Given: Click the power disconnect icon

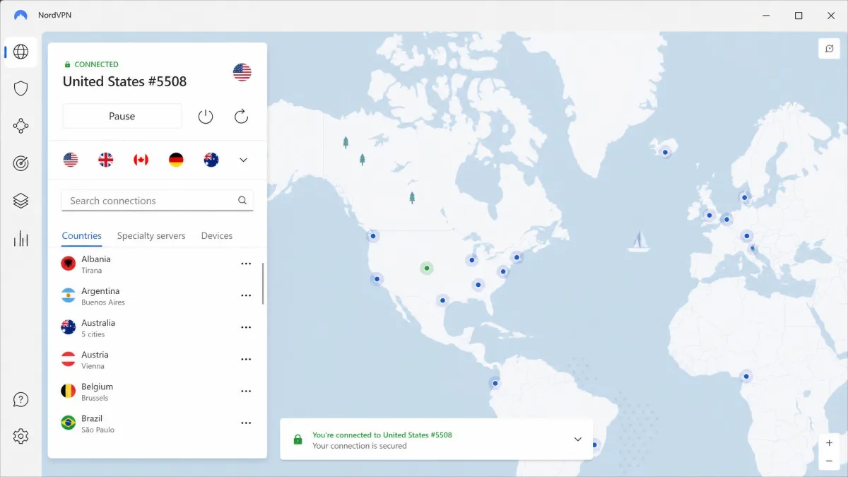Looking at the screenshot, I should [206, 117].
